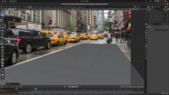Open the timeline Marker menu

pyautogui.click(x=21, y=87)
